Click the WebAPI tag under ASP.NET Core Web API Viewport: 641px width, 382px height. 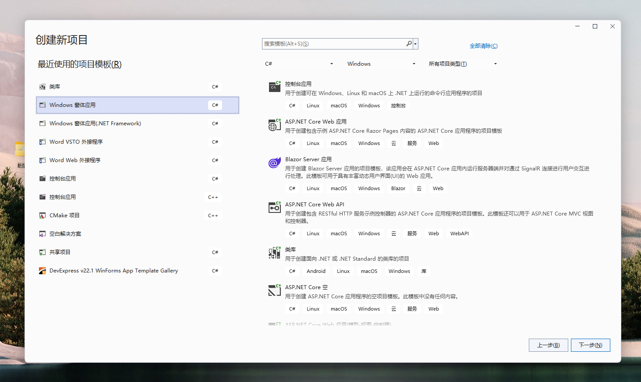tap(459, 233)
